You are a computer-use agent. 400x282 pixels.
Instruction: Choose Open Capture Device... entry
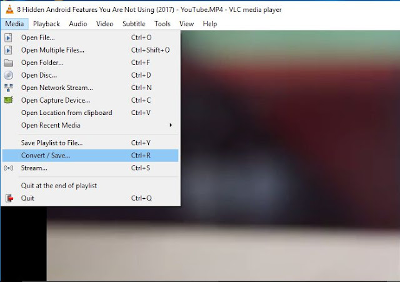click(90, 100)
